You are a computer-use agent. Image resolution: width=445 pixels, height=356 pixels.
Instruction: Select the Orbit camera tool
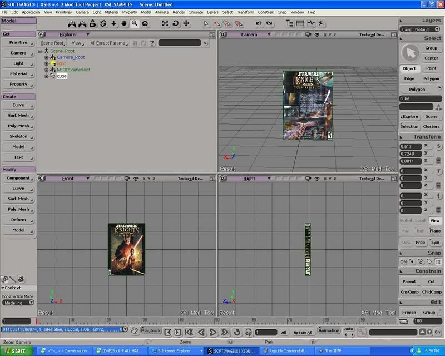pyautogui.click(x=103, y=23)
